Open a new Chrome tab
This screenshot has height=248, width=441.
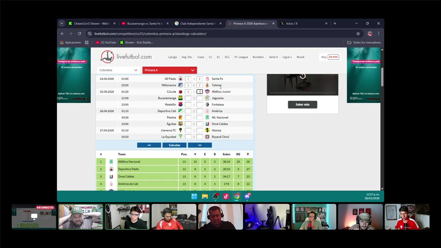point(335,23)
